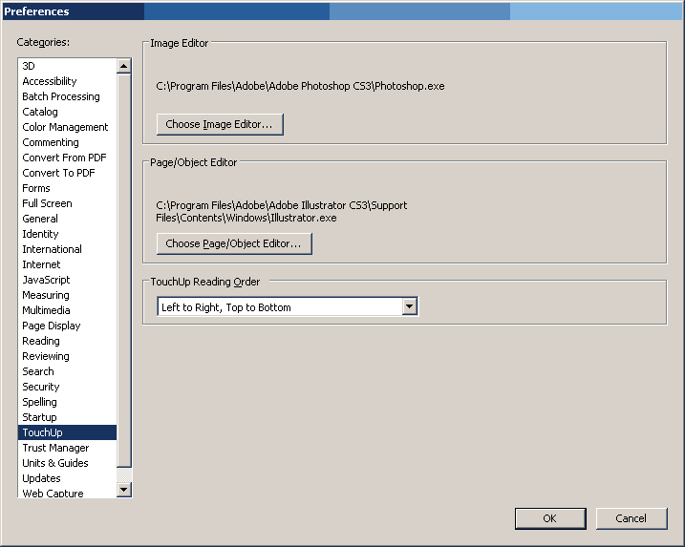
Task: Select the Web Capture category
Action: tap(67, 493)
